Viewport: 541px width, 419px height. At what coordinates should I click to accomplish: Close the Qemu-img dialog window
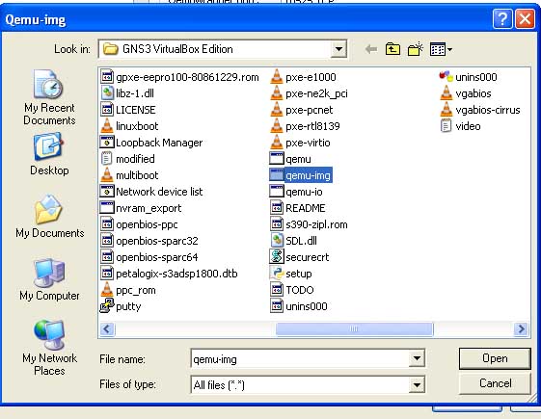point(526,18)
